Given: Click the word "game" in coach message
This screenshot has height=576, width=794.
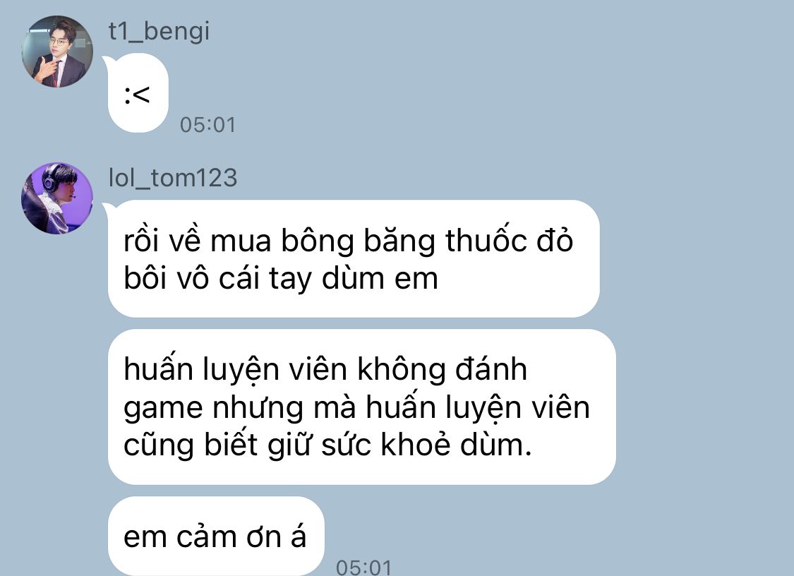Looking at the screenshot, I should pyautogui.click(x=163, y=409).
